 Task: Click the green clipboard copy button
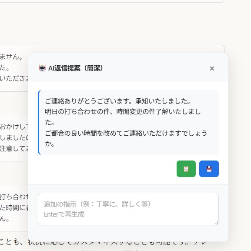(186, 169)
